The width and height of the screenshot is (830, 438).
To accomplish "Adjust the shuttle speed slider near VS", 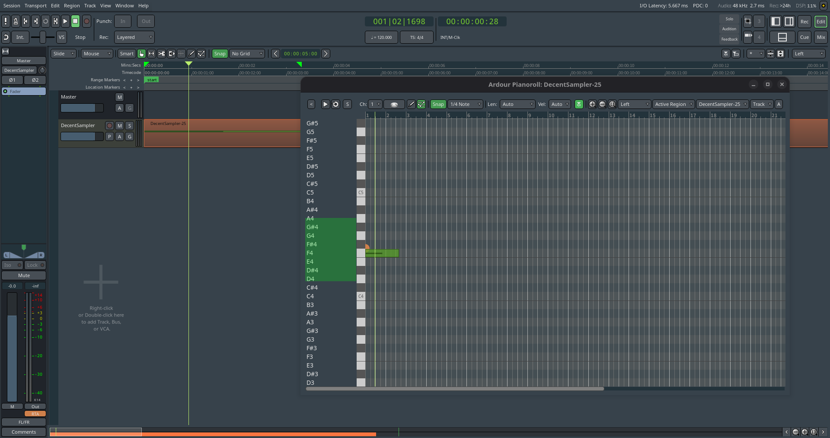I will [x=43, y=37].
